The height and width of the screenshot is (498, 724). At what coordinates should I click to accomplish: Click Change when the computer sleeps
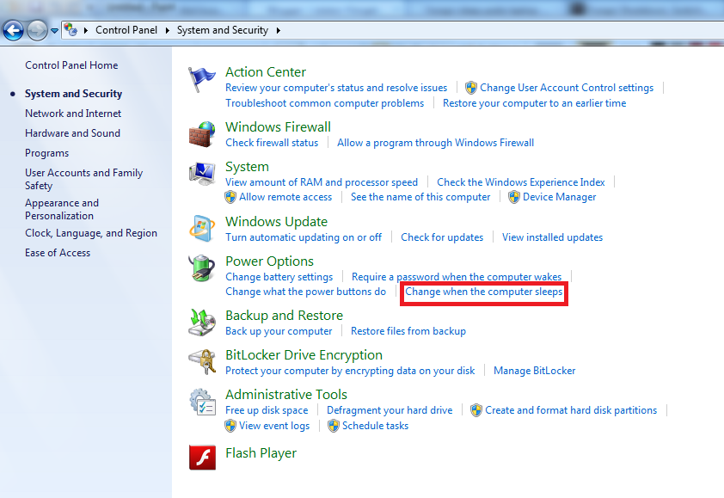point(484,292)
